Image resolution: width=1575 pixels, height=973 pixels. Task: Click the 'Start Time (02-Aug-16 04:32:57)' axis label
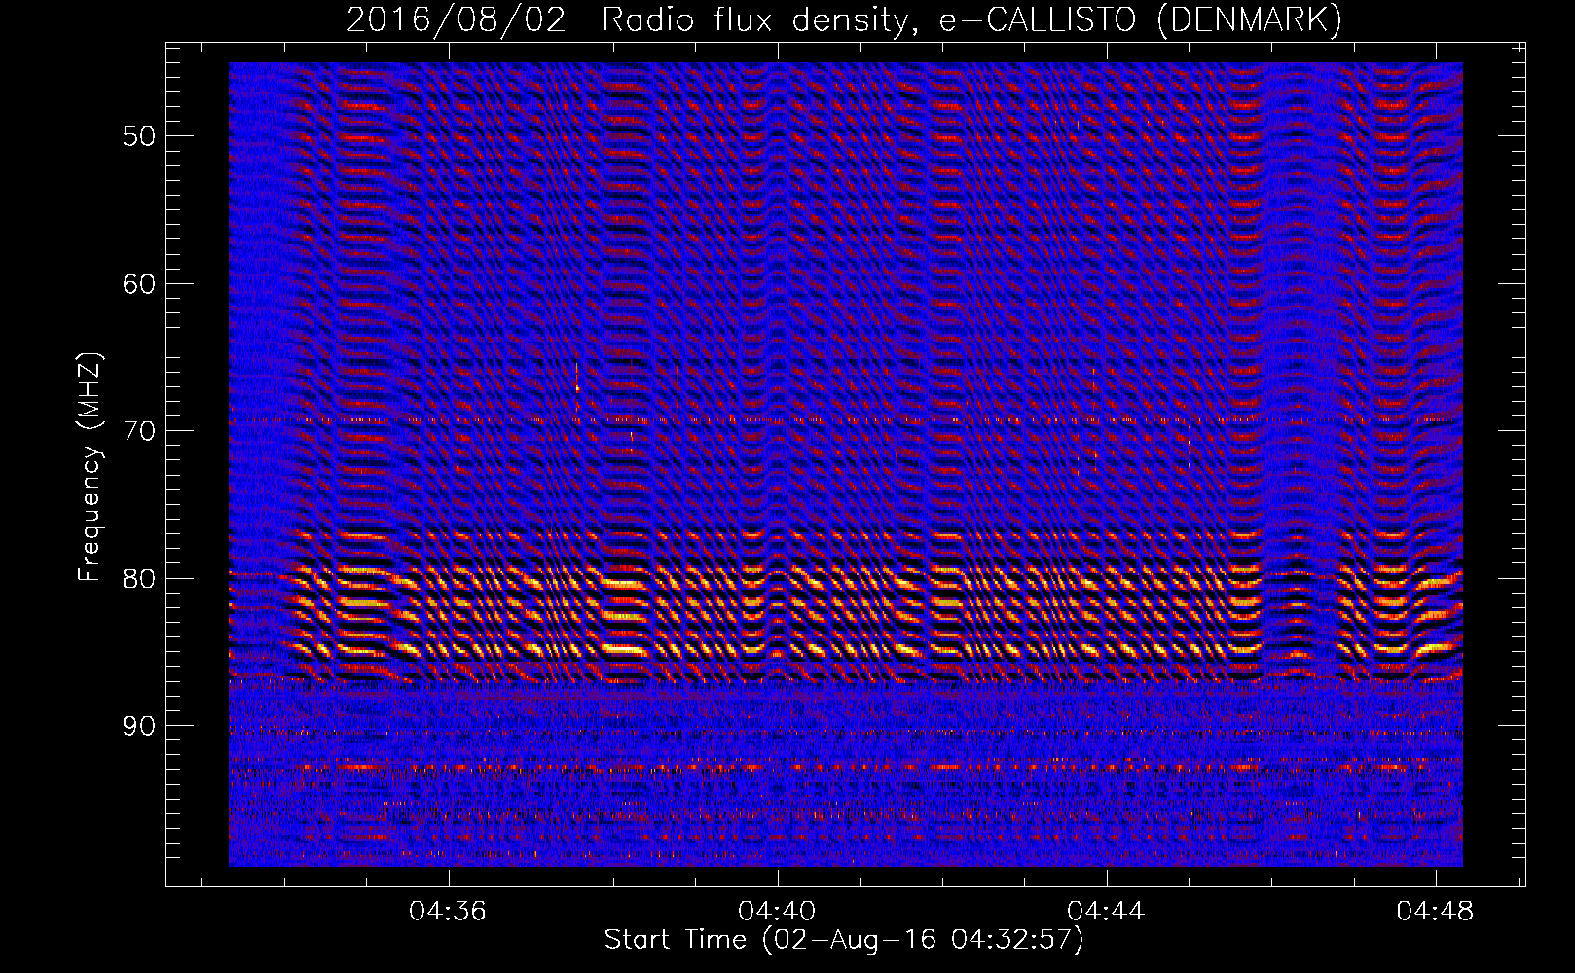tap(844, 940)
